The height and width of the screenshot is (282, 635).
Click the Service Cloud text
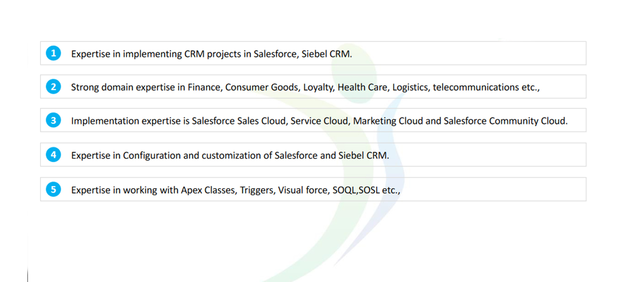click(319, 121)
